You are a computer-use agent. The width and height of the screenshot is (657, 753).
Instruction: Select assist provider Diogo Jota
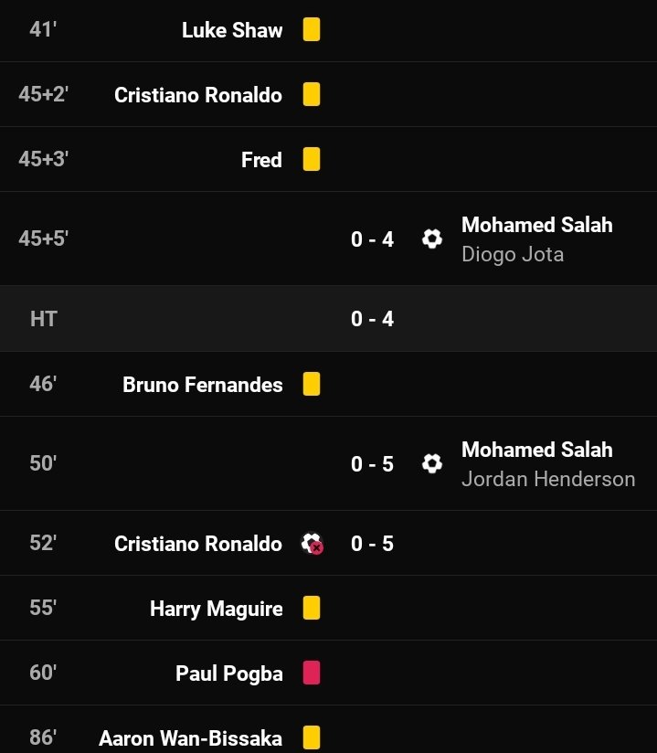[x=513, y=255]
